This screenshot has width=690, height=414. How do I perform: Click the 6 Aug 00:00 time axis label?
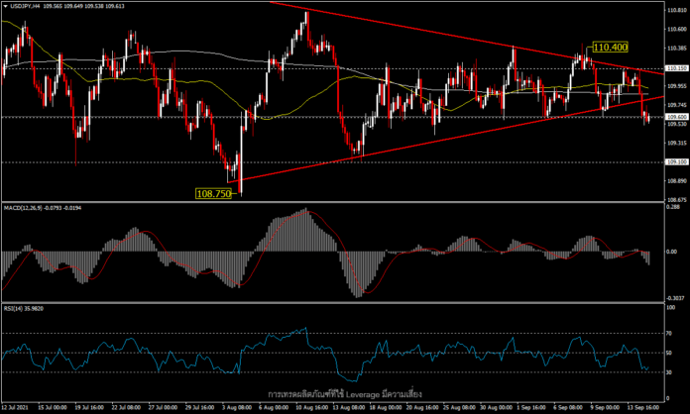274,408
